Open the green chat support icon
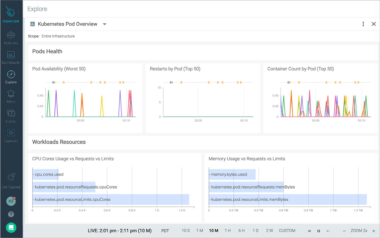 click(11, 228)
